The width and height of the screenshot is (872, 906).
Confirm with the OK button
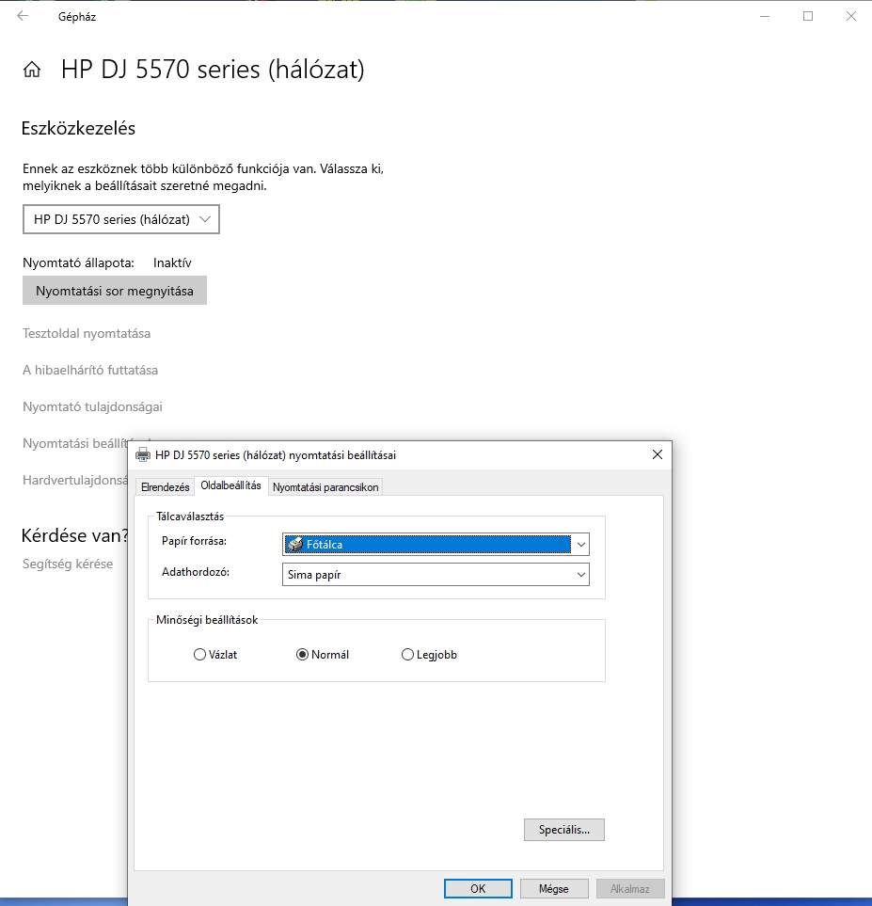click(478, 889)
